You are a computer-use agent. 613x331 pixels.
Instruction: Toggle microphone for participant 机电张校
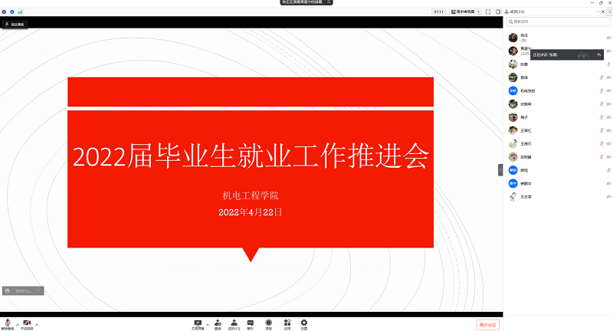602,90
